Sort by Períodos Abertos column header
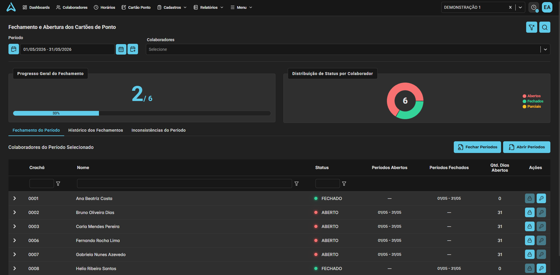 tap(390, 168)
